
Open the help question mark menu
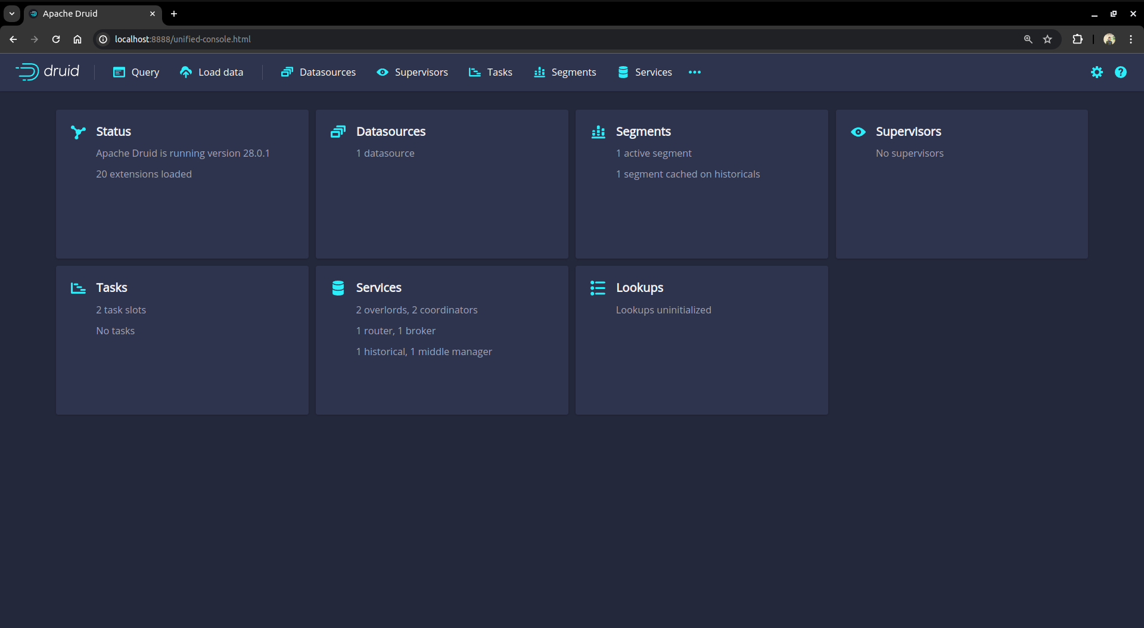coord(1120,72)
